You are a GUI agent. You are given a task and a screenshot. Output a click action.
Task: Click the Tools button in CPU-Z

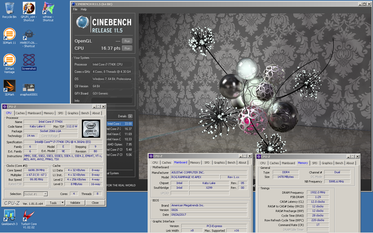[53, 203]
